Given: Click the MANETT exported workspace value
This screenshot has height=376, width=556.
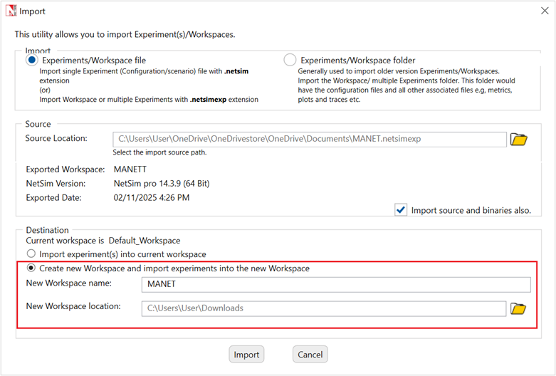Looking at the screenshot, I should (x=130, y=169).
